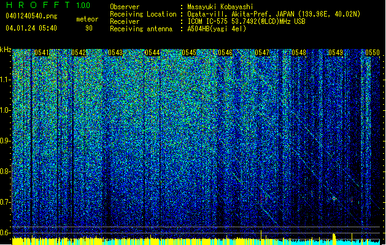Click the A504HB(yagi 4el) antenna text
Screen dimensions: 386x245
pos(217,29)
